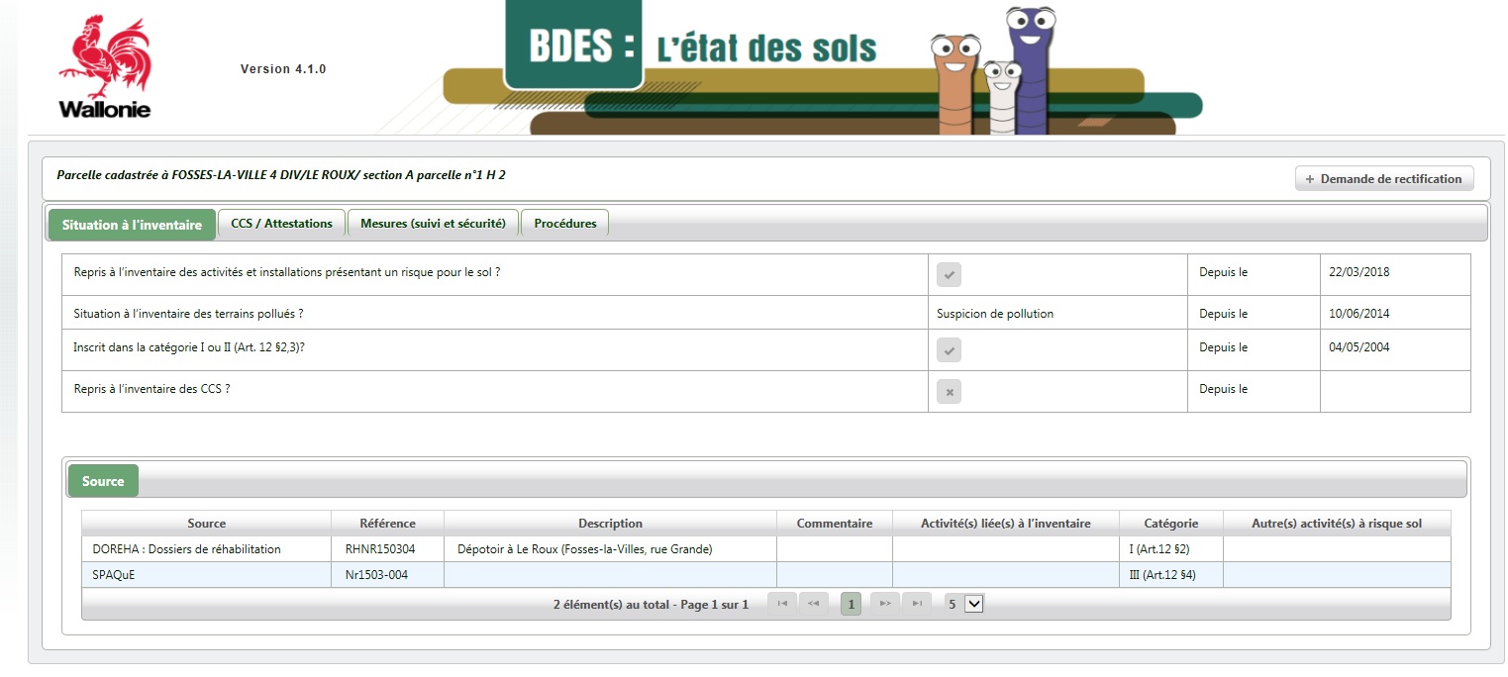Open the Procédures tab
This screenshot has height=677, width=1508.
point(564,224)
